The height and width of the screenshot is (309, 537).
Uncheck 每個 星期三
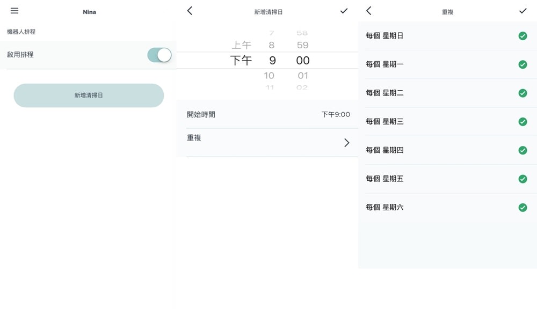click(x=523, y=122)
